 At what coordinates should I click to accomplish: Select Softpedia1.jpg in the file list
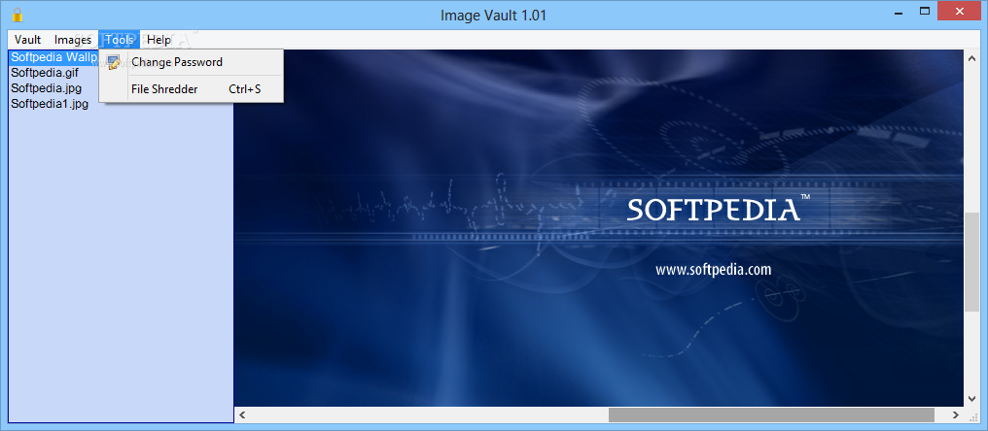(x=50, y=104)
